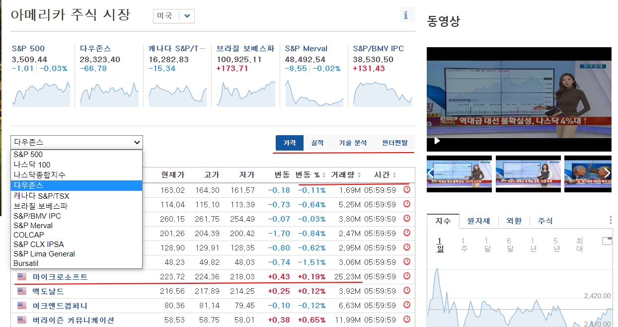Switch chart widget to 외환 tab
Image resolution: width=618 pixels, height=327 pixels.
click(x=514, y=221)
